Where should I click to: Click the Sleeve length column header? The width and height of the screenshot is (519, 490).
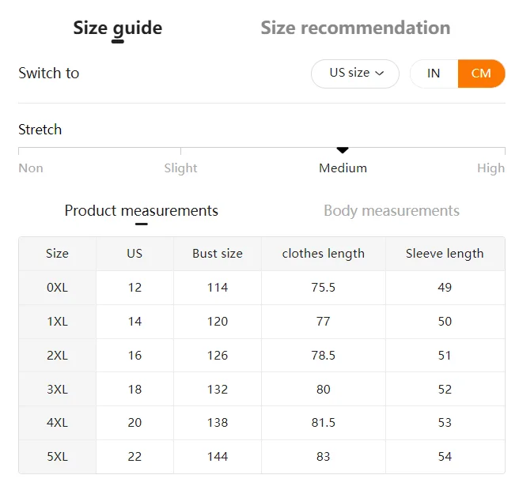pyautogui.click(x=445, y=254)
